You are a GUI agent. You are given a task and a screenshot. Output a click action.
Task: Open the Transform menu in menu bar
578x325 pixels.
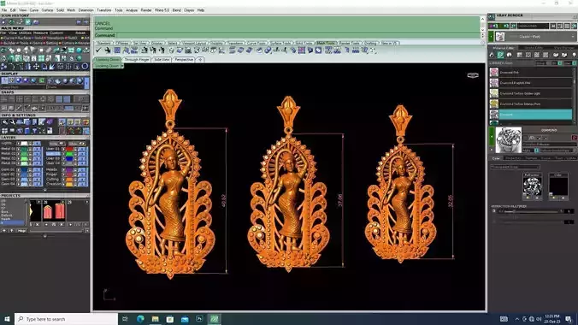tap(104, 10)
